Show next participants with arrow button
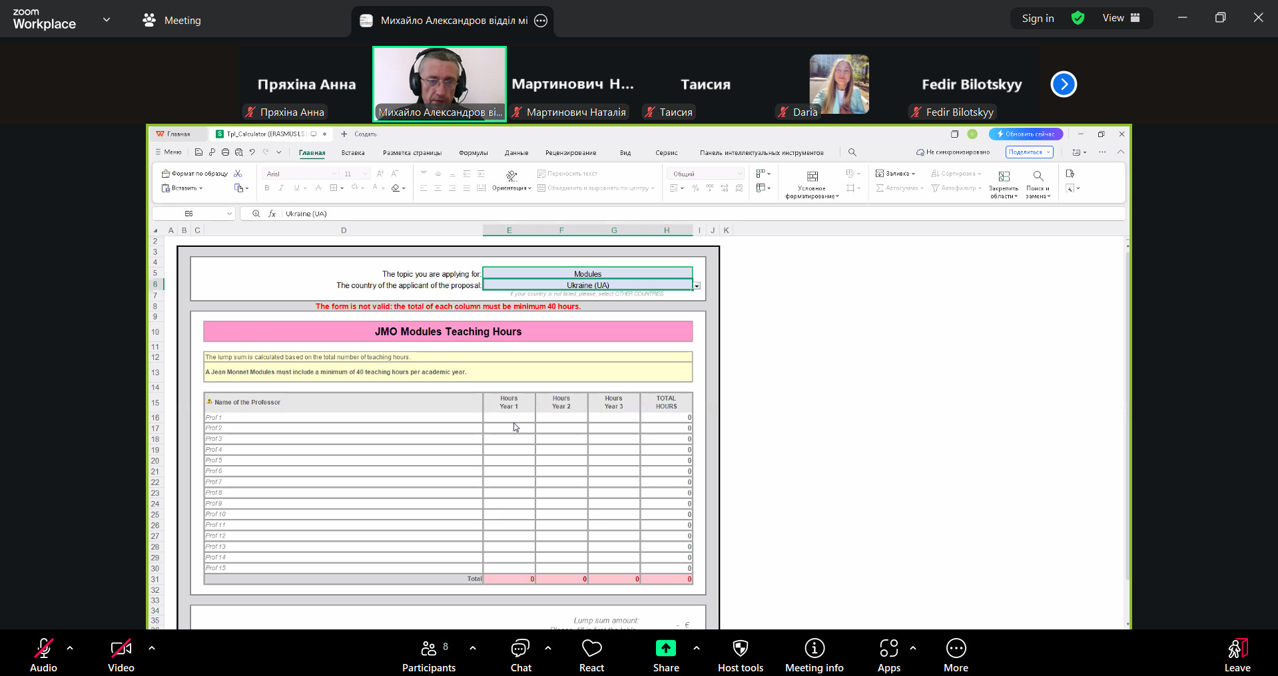The height and width of the screenshot is (676, 1278). 1063,84
